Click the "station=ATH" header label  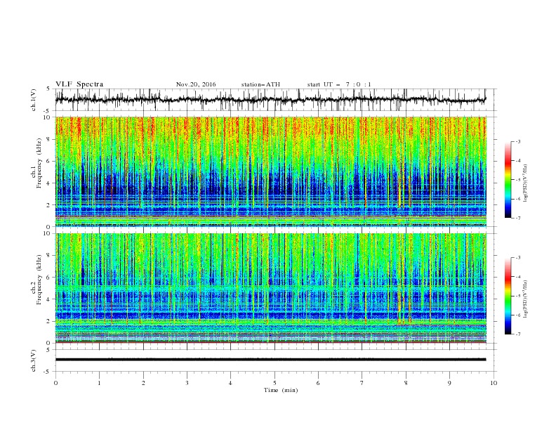tap(260, 84)
